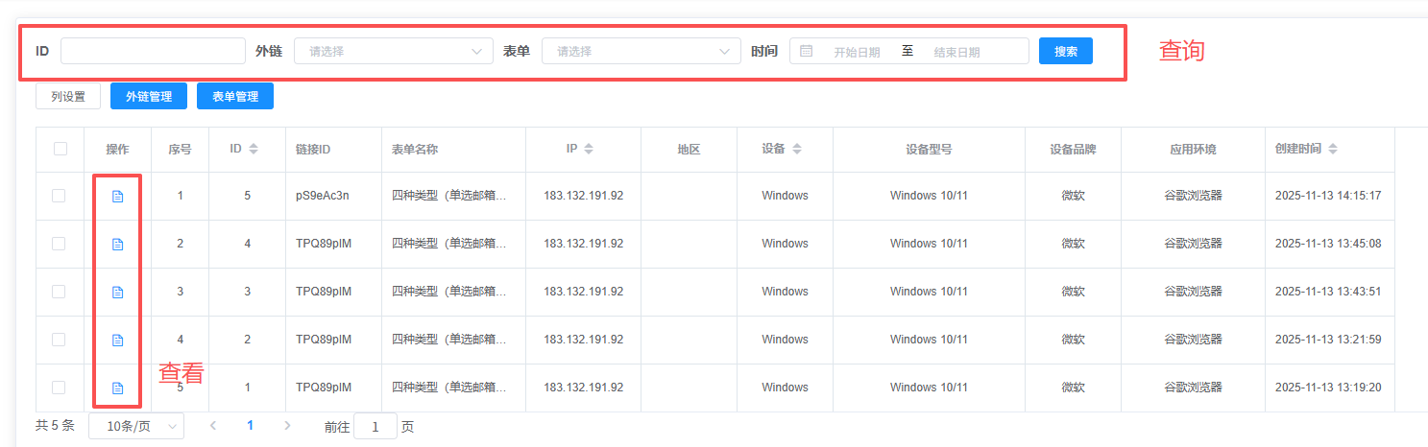Focus the ID search input field

(153, 51)
